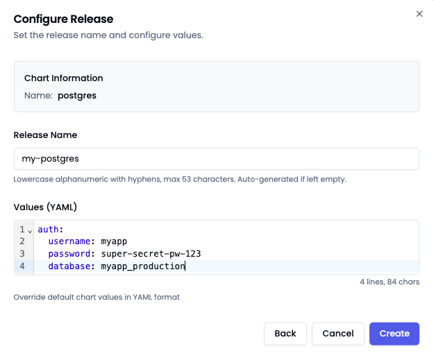Click the Cancel button
The height and width of the screenshot is (358, 434).
[x=338, y=334]
